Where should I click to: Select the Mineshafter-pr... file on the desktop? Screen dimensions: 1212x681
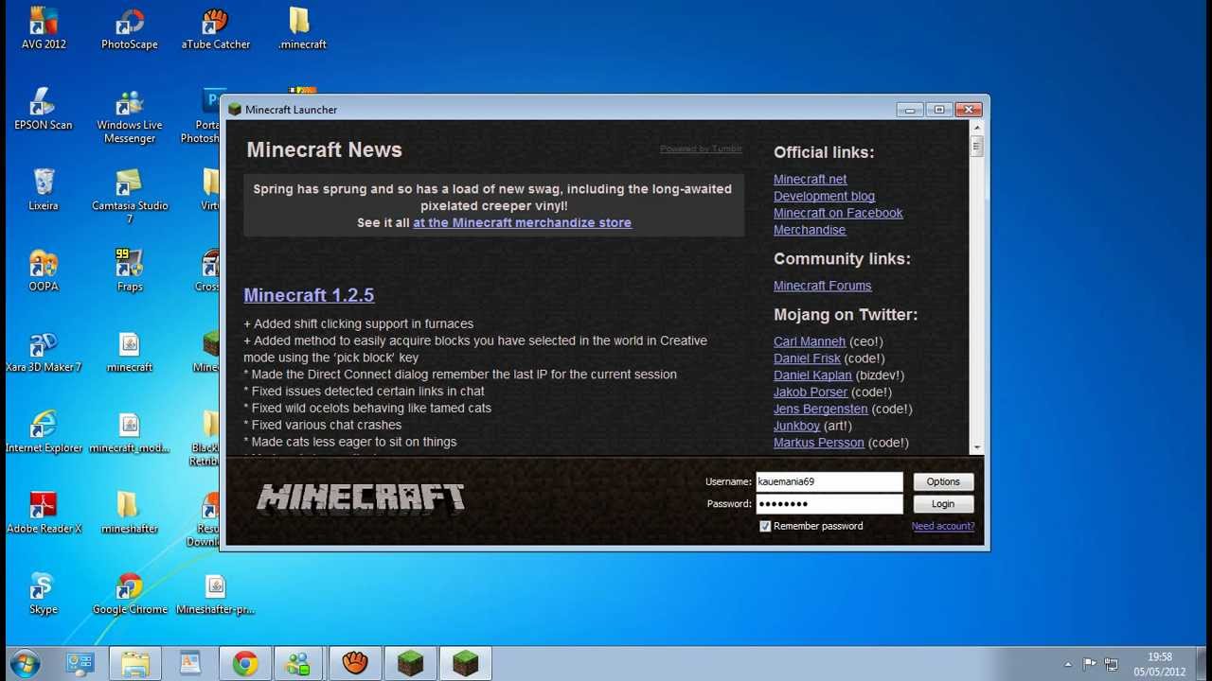point(216,593)
